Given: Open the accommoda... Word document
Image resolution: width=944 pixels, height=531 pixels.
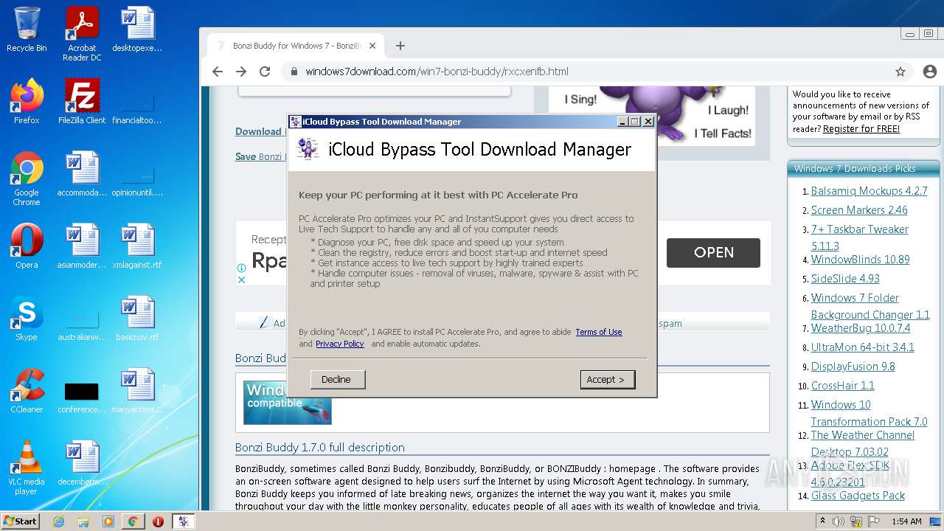Looking at the screenshot, I should pyautogui.click(x=82, y=174).
